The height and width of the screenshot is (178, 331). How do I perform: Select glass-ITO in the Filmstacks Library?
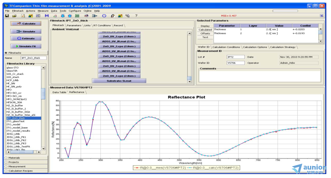pyautogui.click(x=12, y=68)
